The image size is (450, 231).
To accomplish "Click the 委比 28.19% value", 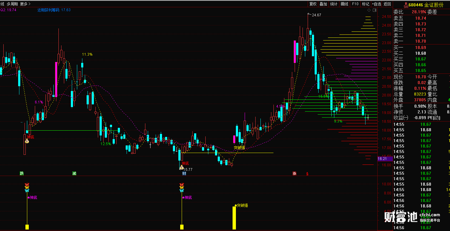I will (419, 12).
